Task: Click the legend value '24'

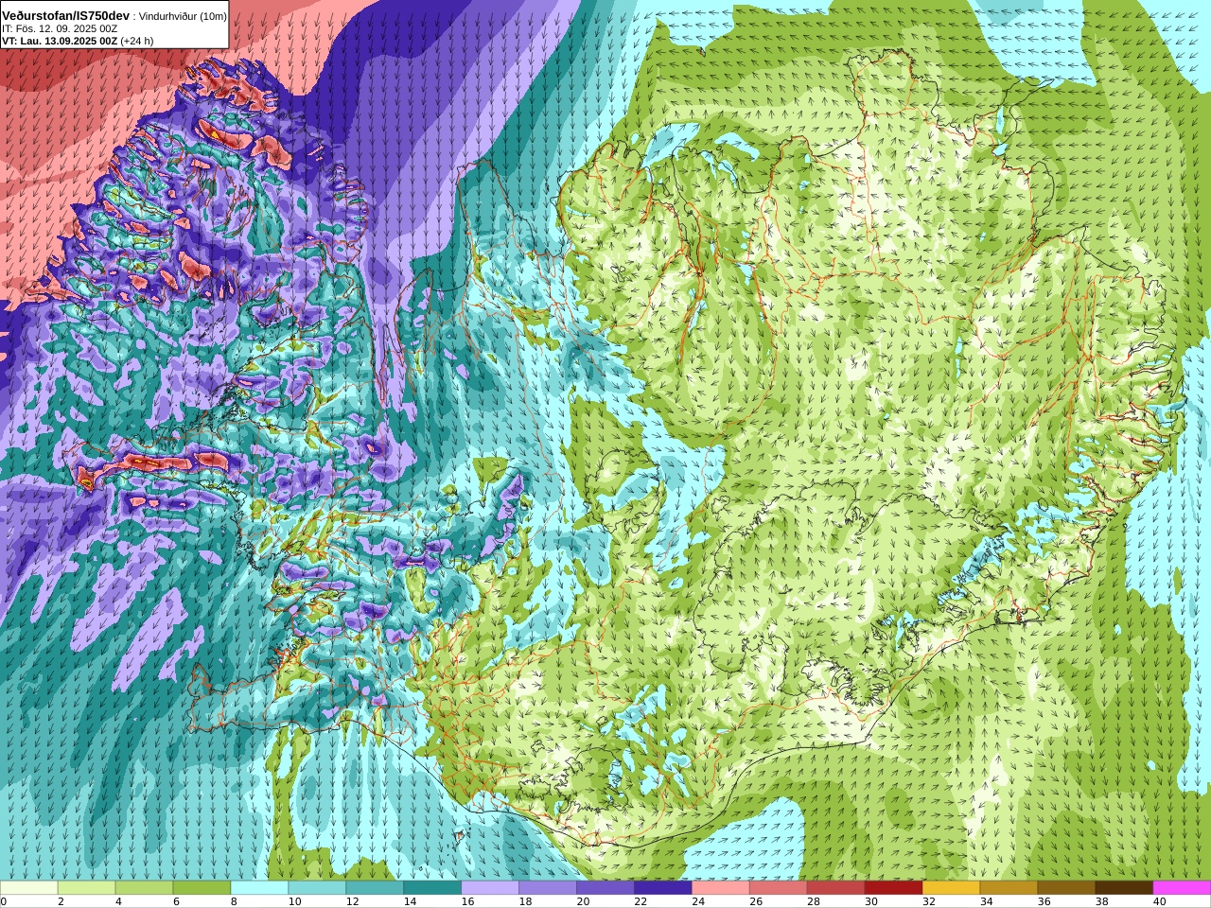Action: point(698,902)
